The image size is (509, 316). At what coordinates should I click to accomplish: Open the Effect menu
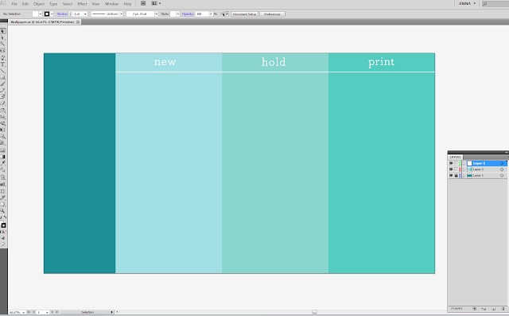click(x=82, y=4)
